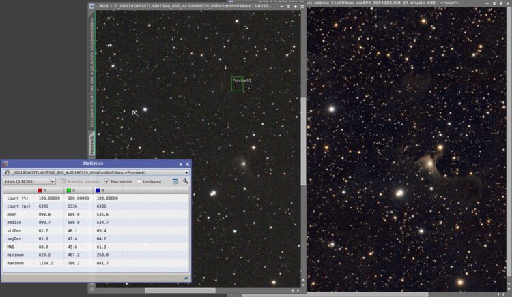
Task: Select the R minimum value 629.2
Action: click(x=44, y=255)
